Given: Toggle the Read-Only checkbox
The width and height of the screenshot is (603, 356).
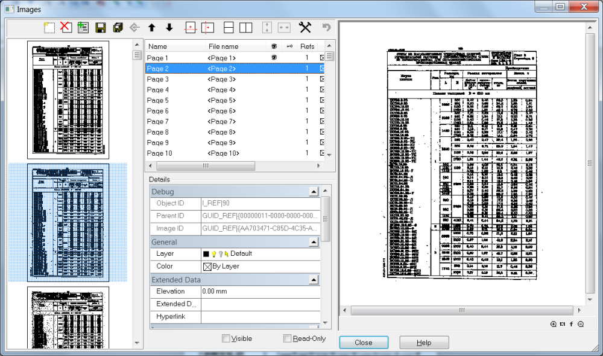Looking at the screenshot, I should pos(287,339).
